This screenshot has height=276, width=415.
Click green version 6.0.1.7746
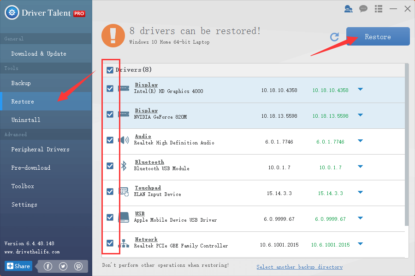coord(330,142)
